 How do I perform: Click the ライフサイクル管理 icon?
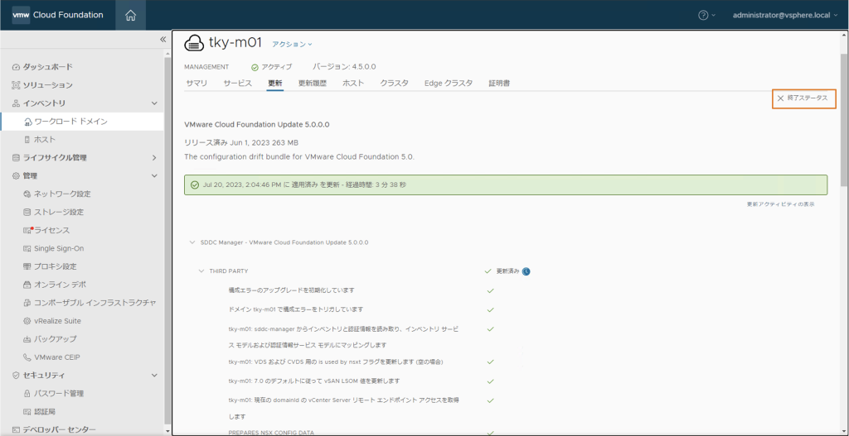(16, 158)
